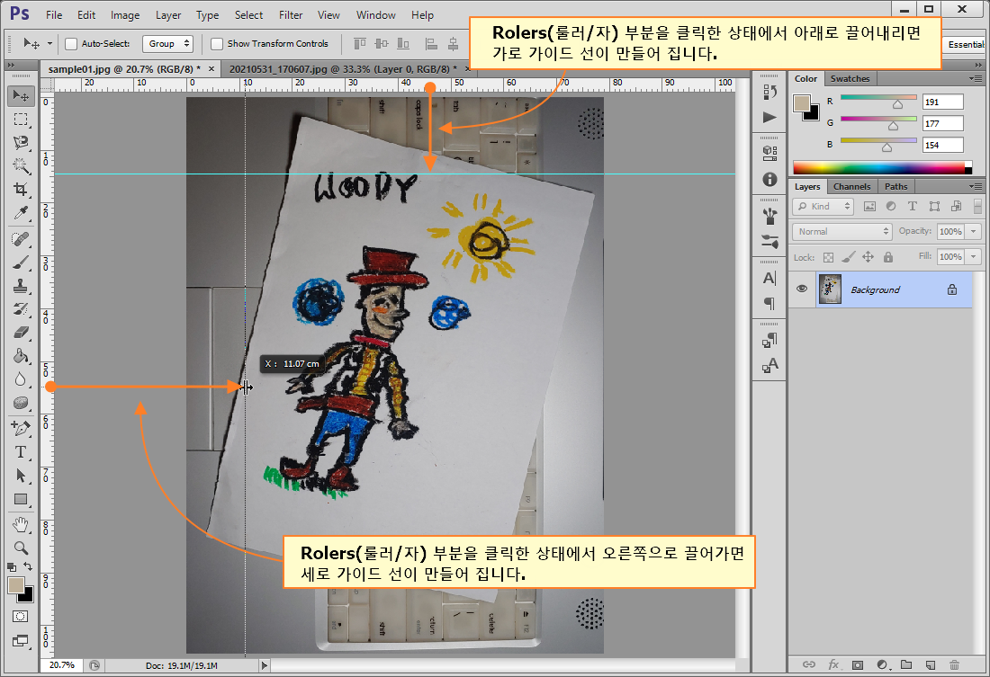Viewport: 990px width, 677px height.
Task: Switch to the Paths tab
Action: click(x=895, y=187)
